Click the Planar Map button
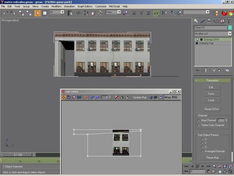The image size is (234, 176). (x=212, y=158)
